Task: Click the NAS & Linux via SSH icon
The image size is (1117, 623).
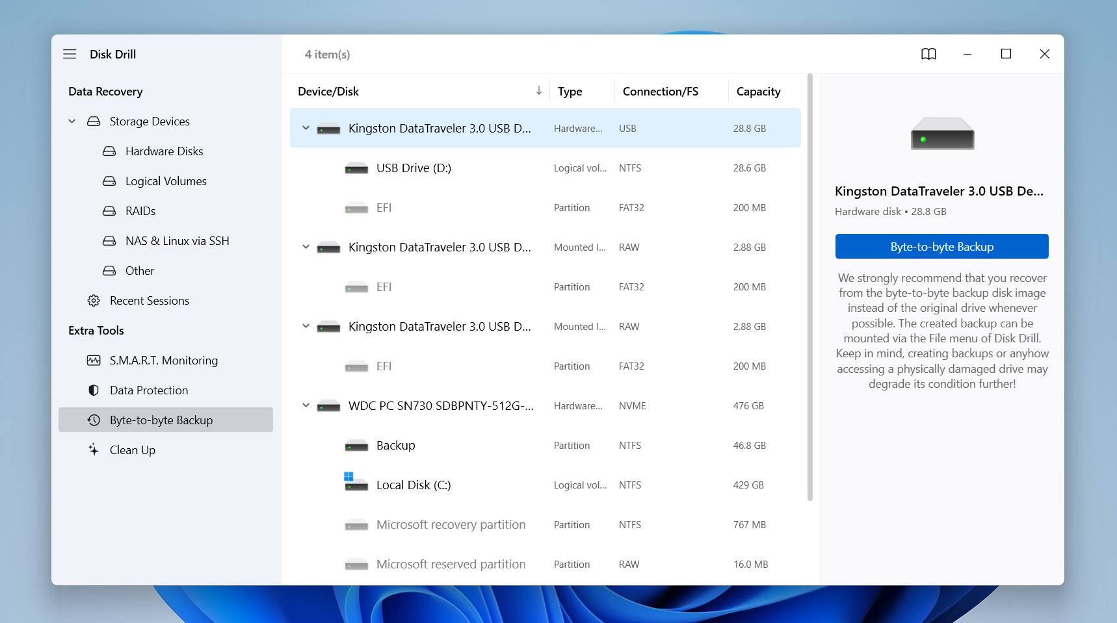Action: (x=109, y=241)
